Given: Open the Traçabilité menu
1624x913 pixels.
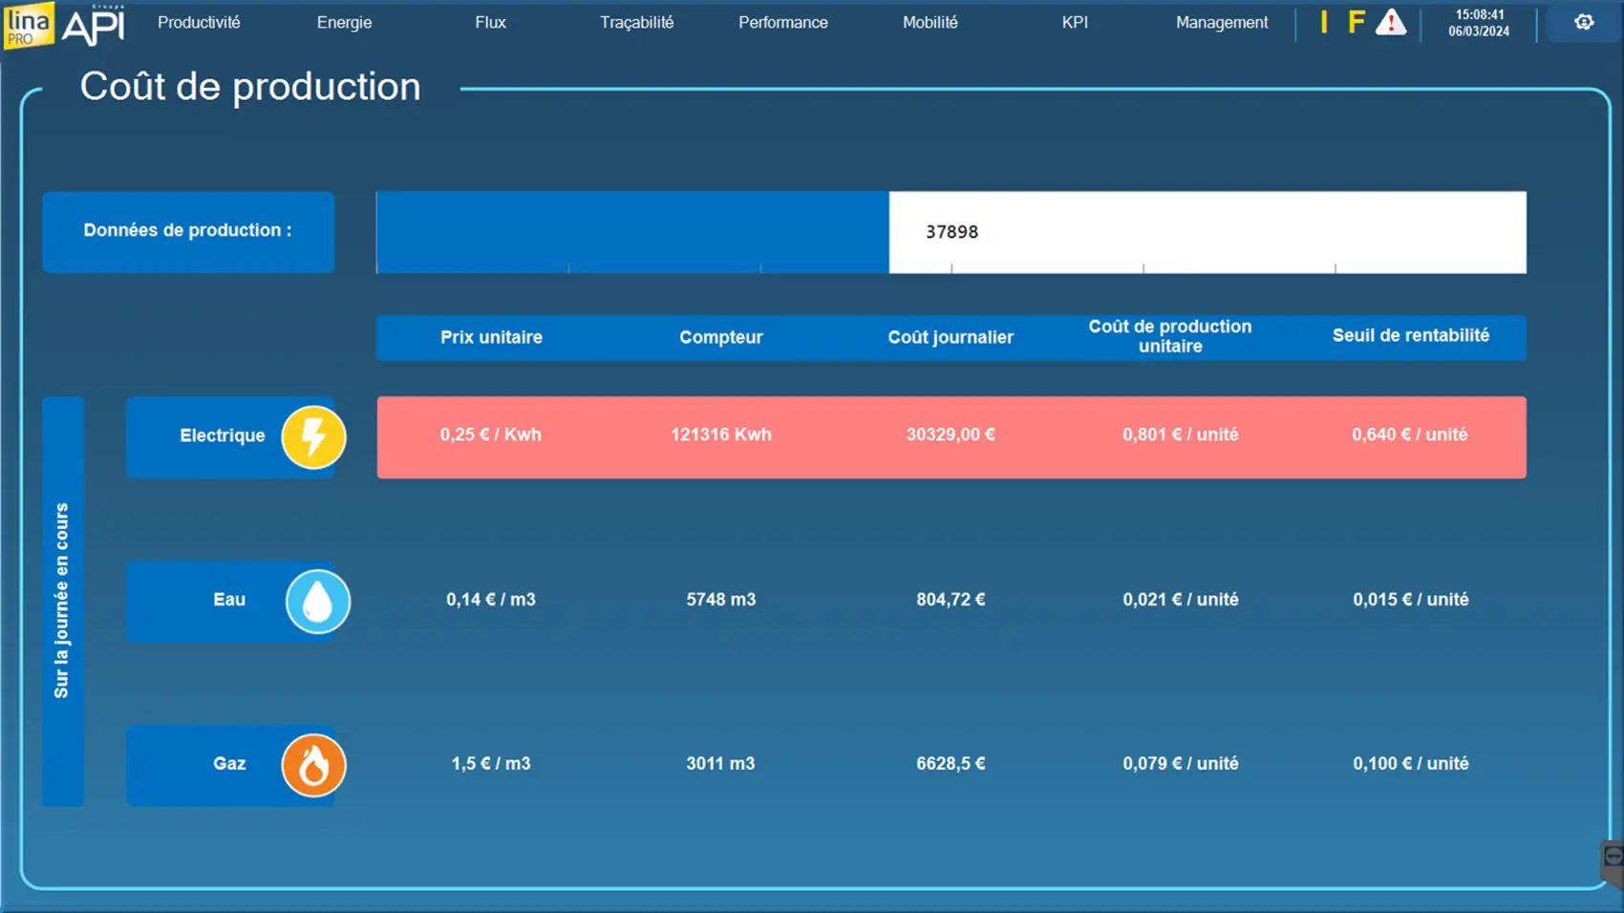Looking at the screenshot, I should [x=636, y=22].
